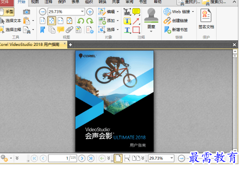
Task: Click the find document binoculars icon in tools
Action: point(27,30)
